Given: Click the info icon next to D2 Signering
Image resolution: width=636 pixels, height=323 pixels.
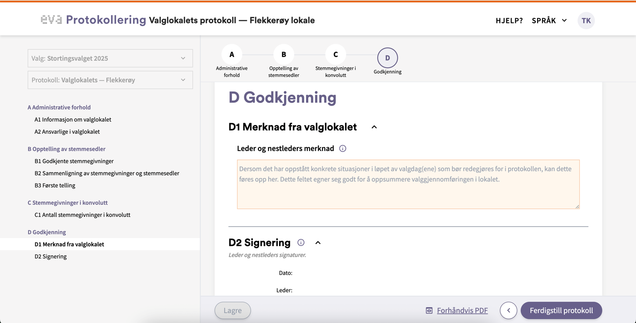Looking at the screenshot, I should [301, 243].
